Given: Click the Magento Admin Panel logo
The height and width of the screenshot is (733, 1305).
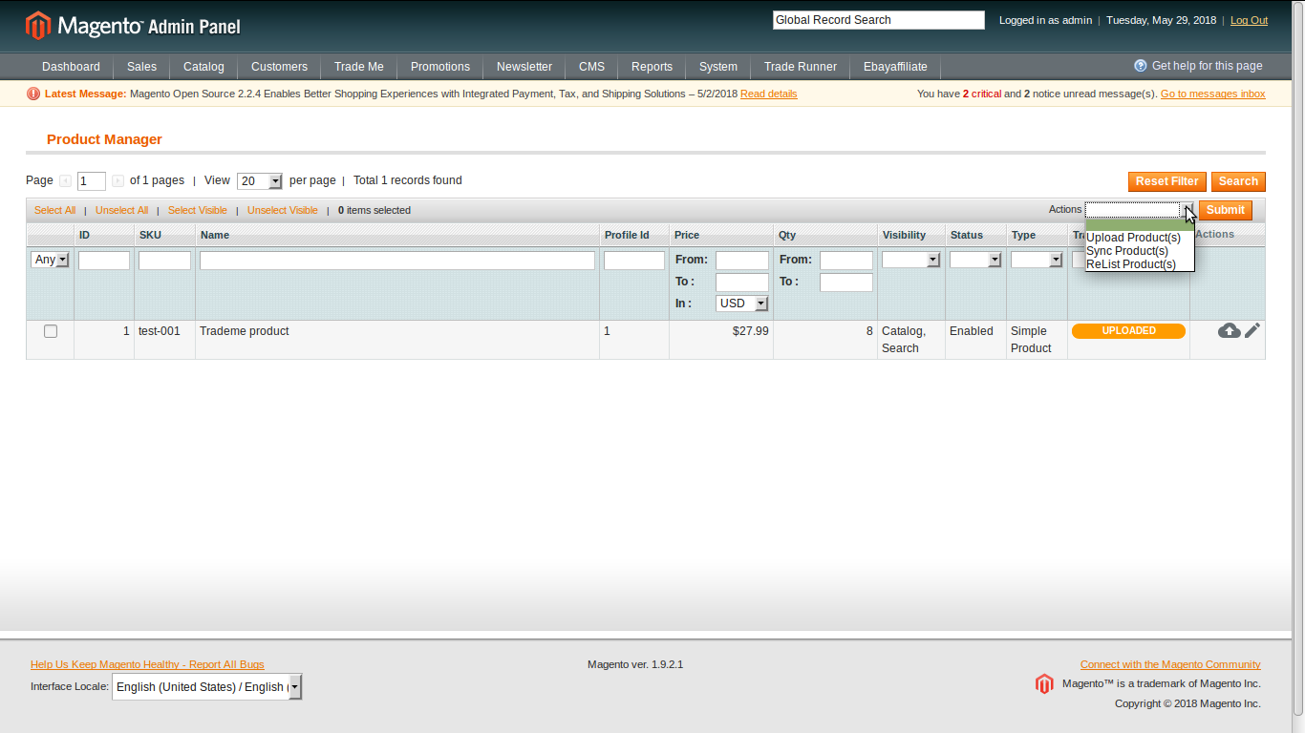Looking at the screenshot, I should pyautogui.click(x=133, y=26).
